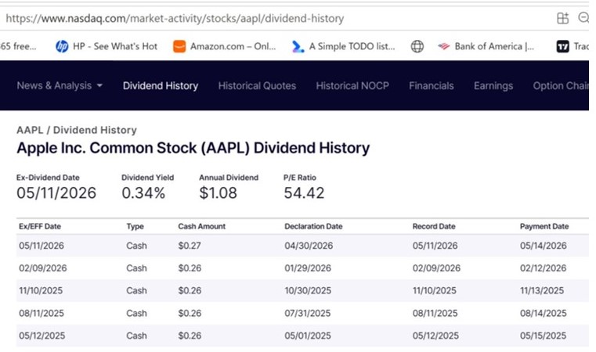Click the AAPL breadcrumb link
Viewport: 596px width, 352px height.
point(30,130)
